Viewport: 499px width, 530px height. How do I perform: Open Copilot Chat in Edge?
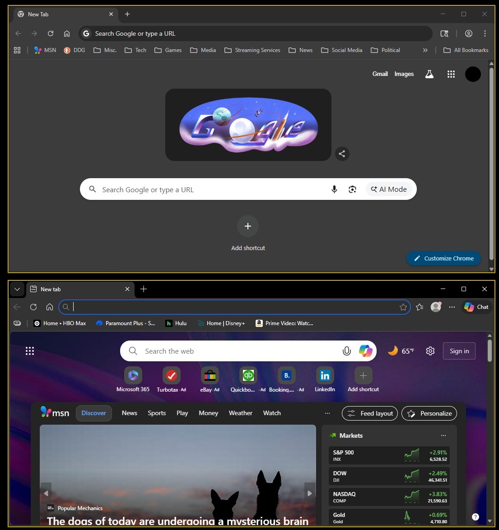[476, 307]
